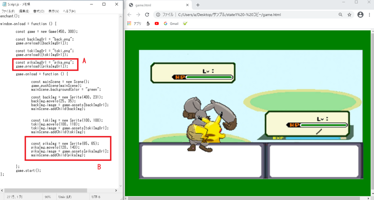Click the 90% zoom status bar entry

pos(47,197)
